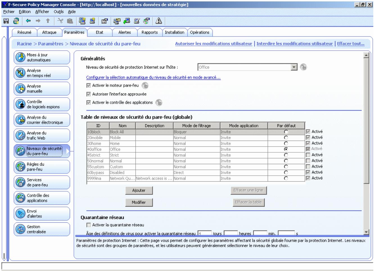Switch to the Résumé tab
The image size is (375, 271).
pyautogui.click(x=24, y=32)
